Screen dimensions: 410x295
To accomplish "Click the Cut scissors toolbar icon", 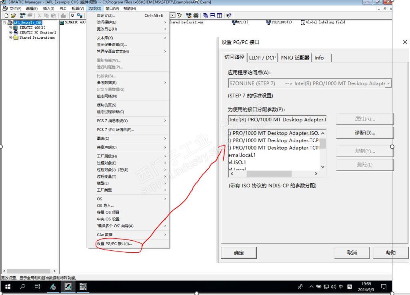I will click(39, 16).
